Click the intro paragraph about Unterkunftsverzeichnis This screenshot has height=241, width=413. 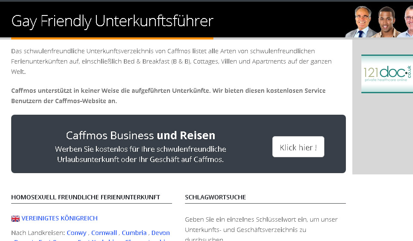(x=171, y=61)
